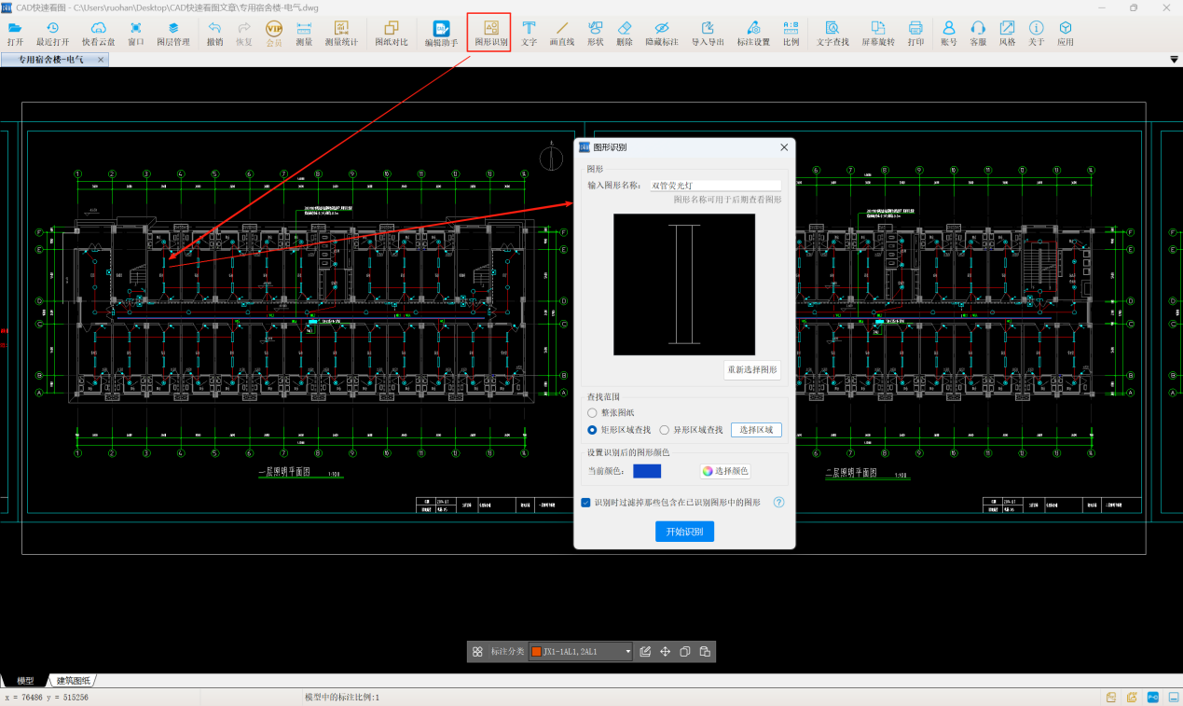Click the 隐藏标注 hide annotations icon
1183x706 pixels.
pos(661,34)
